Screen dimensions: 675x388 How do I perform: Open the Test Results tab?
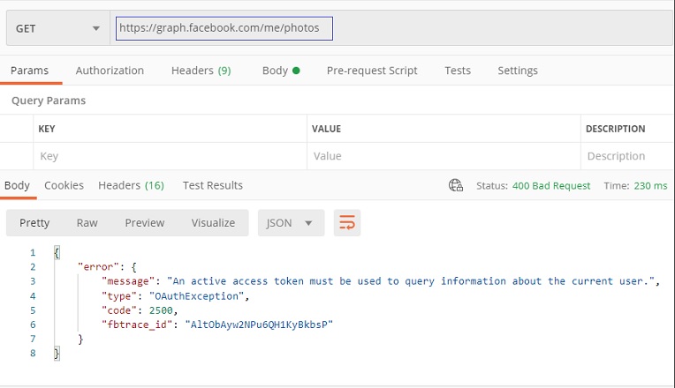[213, 185]
